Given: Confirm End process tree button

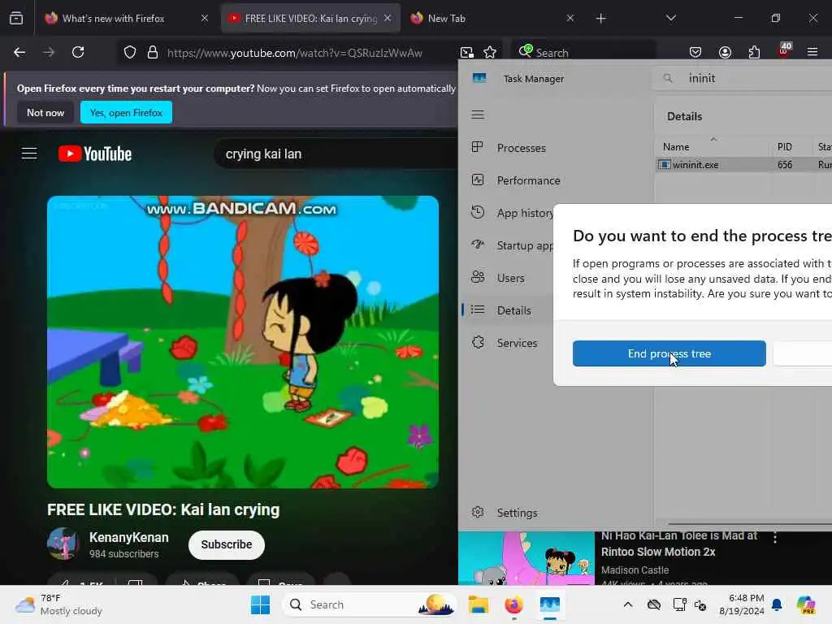Looking at the screenshot, I should 669,353.
